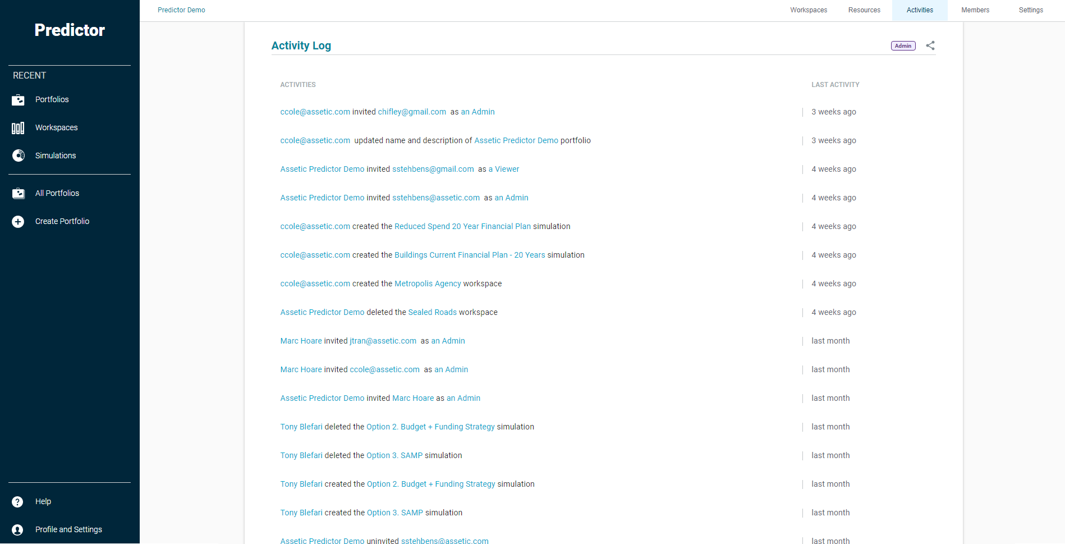This screenshot has width=1065, height=544.
Task: Click Assetic Predictor Demo portfolio link in updated row
Action: [x=516, y=140]
